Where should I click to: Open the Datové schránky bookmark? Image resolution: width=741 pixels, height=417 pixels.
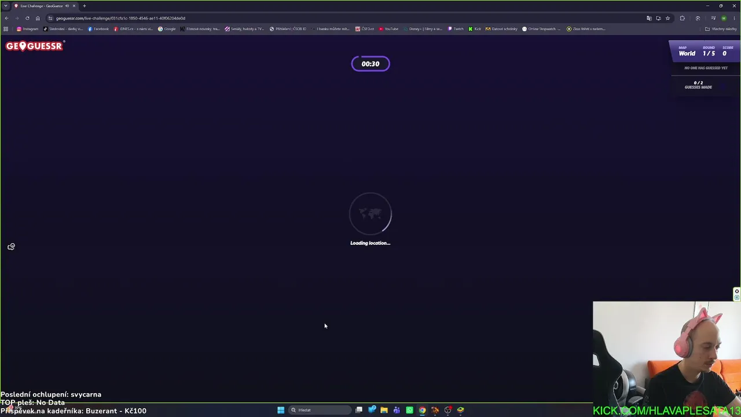[501, 29]
